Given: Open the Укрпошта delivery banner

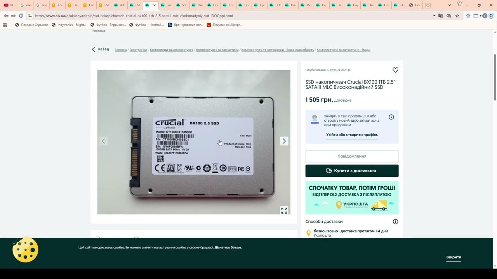Looking at the screenshot, I should [352, 198].
